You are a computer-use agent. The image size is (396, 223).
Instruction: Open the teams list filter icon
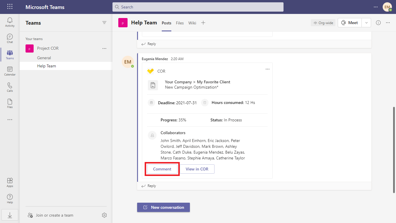pyautogui.click(x=104, y=23)
